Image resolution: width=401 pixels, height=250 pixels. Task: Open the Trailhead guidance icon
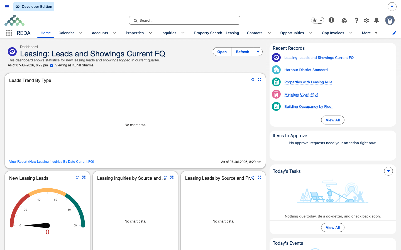(344, 20)
